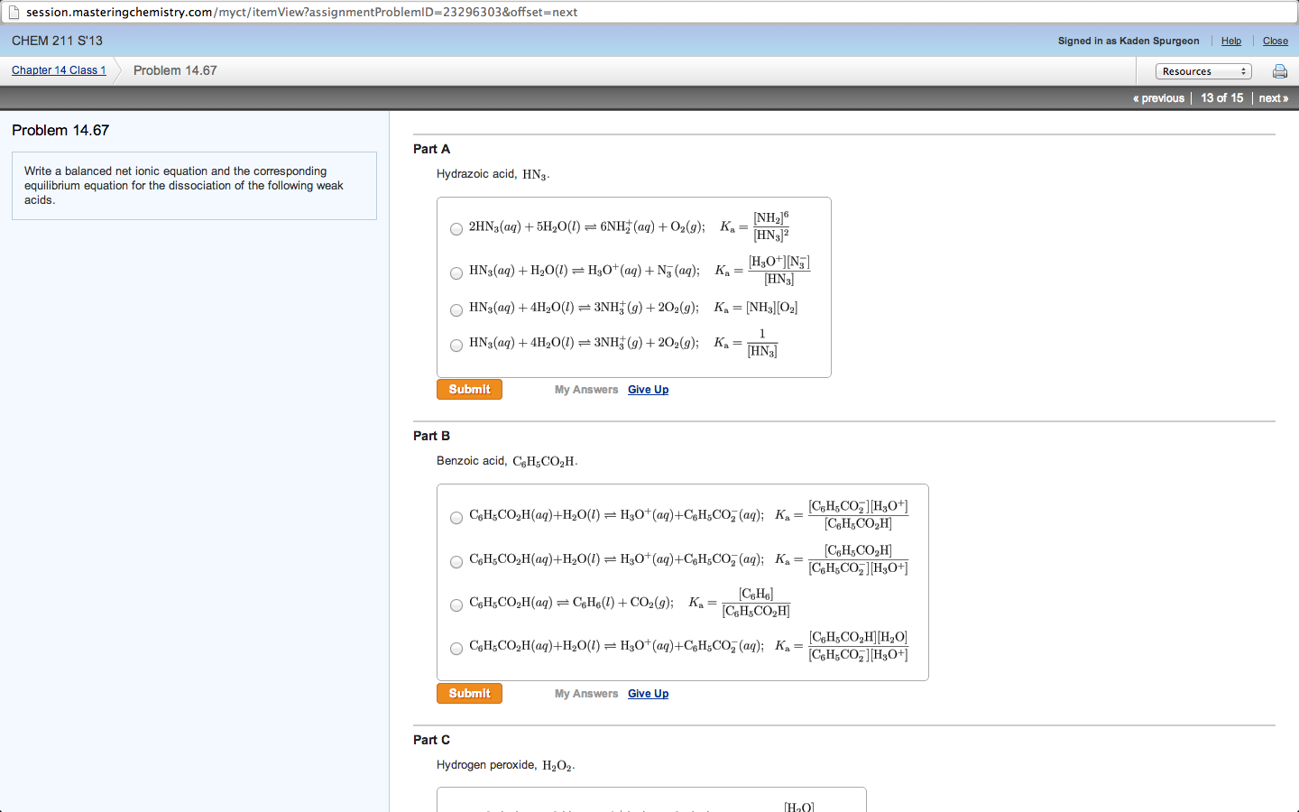Open My Answers for Part A
The height and width of the screenshot is (812, 1299).
click(x=585, y=389)
